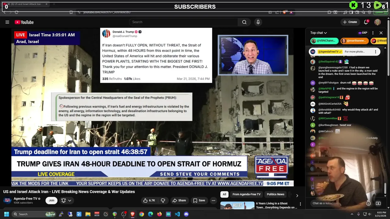Select Politics News filter chip
390x219 pixels.
[275, 194]
